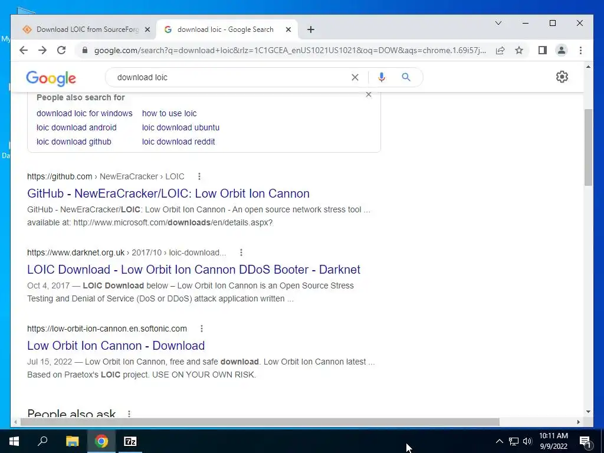The width and height of the screenshot is (604, 453).
Task: Click scrollbar up arrow
Action: [588, 67]
